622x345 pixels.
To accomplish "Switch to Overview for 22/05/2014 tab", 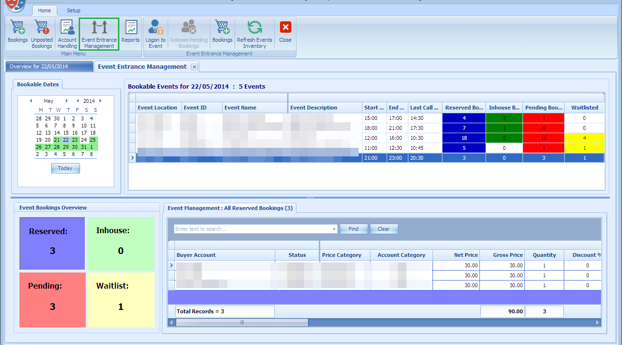I will coord(49,67).
